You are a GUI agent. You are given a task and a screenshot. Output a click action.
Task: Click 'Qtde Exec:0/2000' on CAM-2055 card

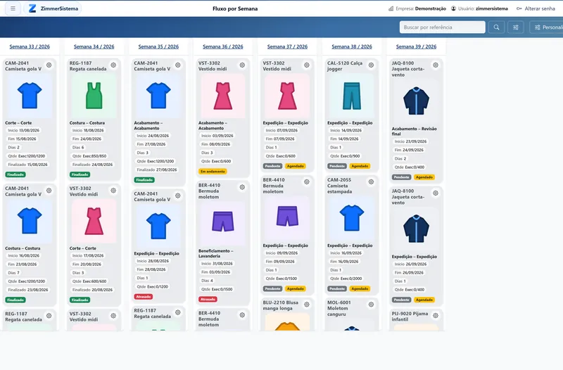[x=346, y=279]
